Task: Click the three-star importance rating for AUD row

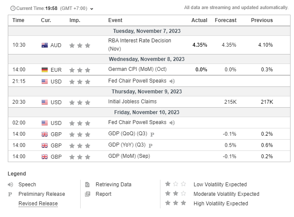Action: click(x=80, y=45)
